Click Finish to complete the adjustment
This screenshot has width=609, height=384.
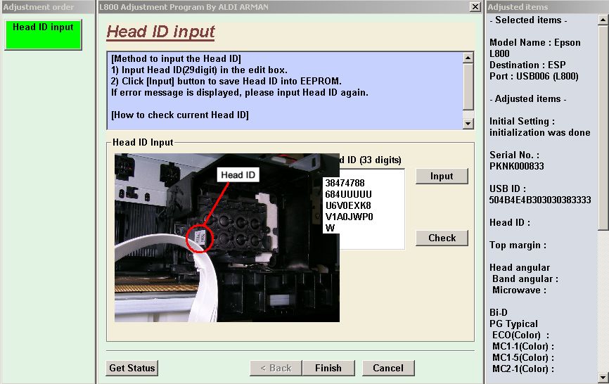pos(328,368)
